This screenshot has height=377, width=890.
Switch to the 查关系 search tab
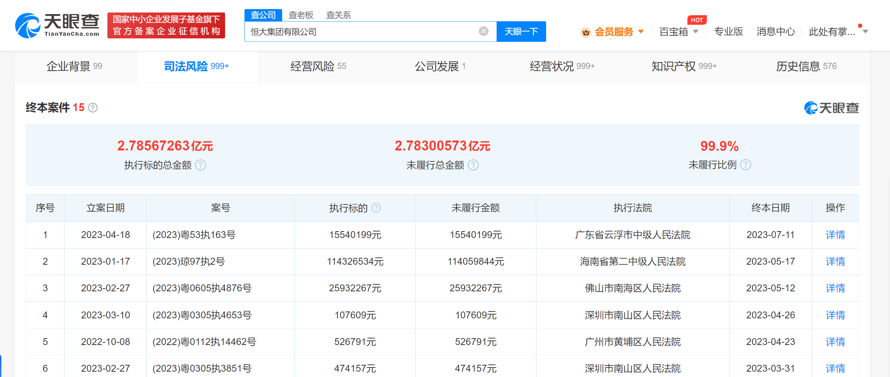click(x=338, y=15)
